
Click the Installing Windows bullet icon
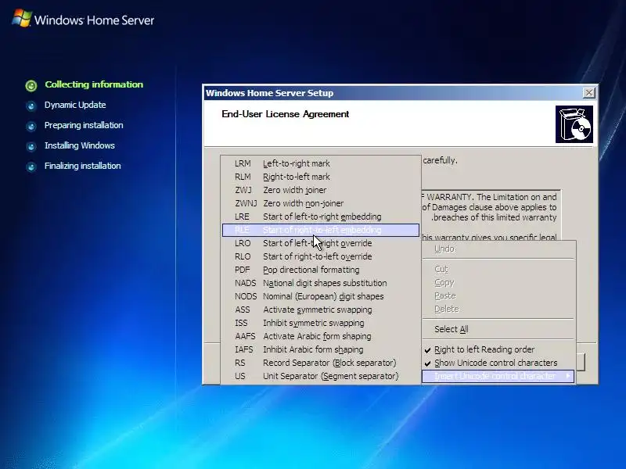tap(31, 146)
